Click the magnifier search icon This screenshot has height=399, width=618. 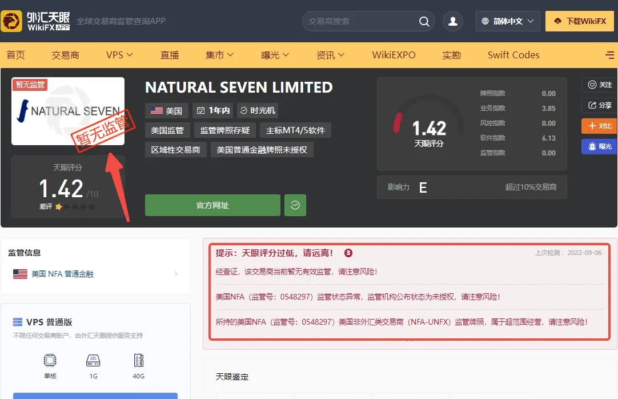click(424, 21)
